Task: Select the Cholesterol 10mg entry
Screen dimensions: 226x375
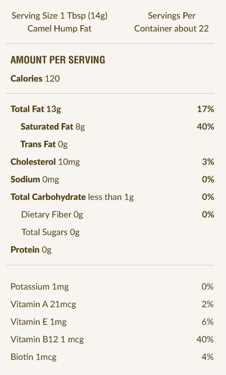Action: click(112, 162)
